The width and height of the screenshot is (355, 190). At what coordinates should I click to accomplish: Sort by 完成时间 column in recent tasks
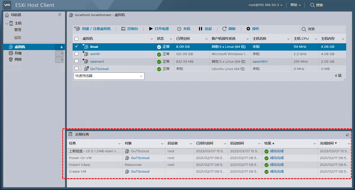click(x=327, y=143)
